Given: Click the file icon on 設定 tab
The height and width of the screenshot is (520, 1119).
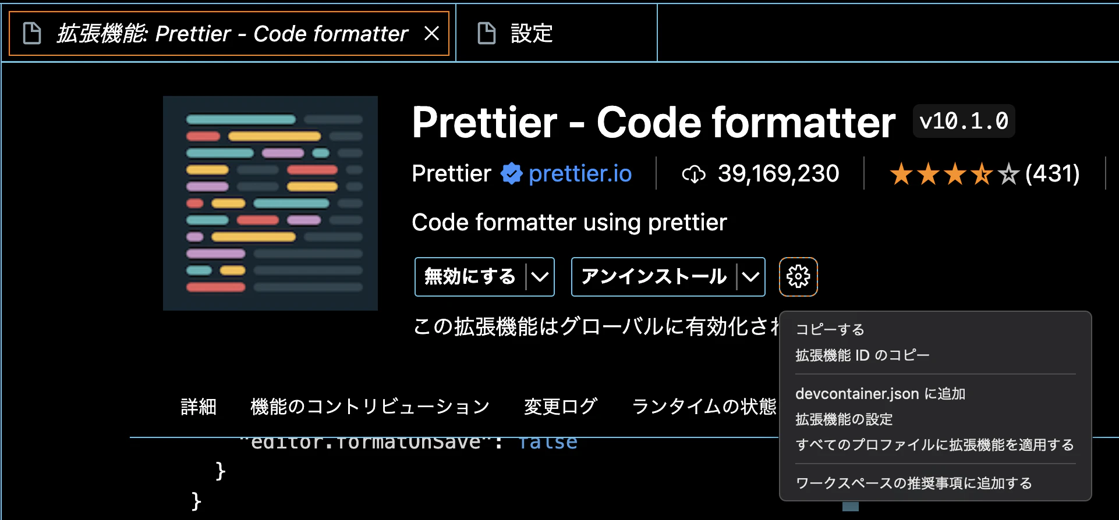Looking at the screenshot, I should [487, 33].
